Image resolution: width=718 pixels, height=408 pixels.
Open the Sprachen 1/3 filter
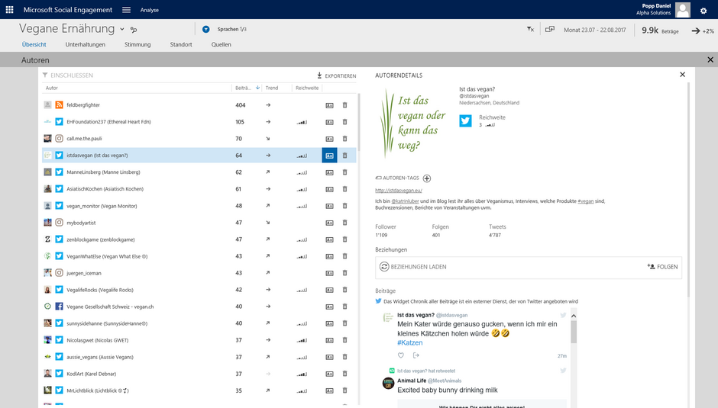point(231,29)
